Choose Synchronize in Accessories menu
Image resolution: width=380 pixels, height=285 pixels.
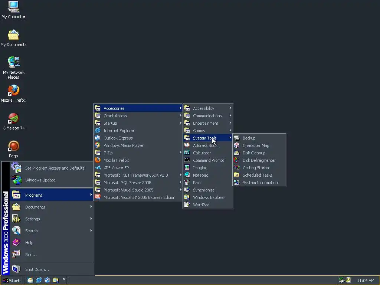[208, 190]
